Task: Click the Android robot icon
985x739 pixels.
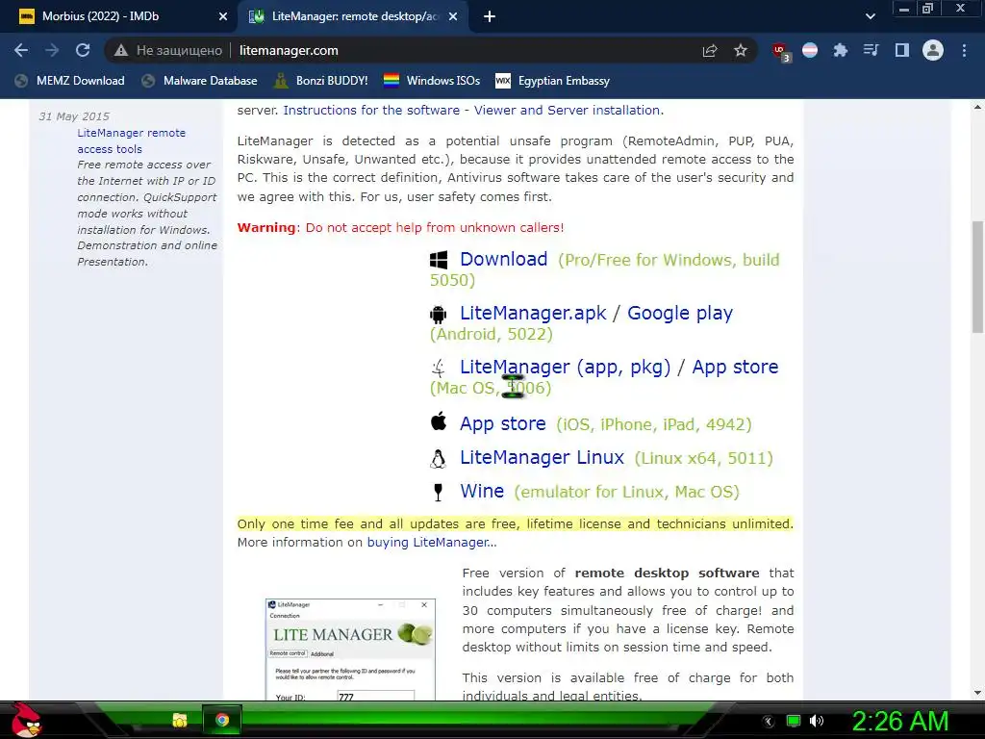Action: click(x=439, y=315)
